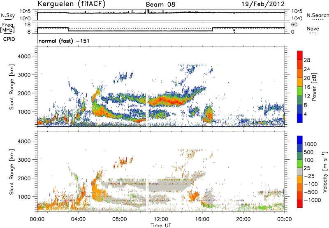Click the 'Time UT' axis label

(161, 226)
